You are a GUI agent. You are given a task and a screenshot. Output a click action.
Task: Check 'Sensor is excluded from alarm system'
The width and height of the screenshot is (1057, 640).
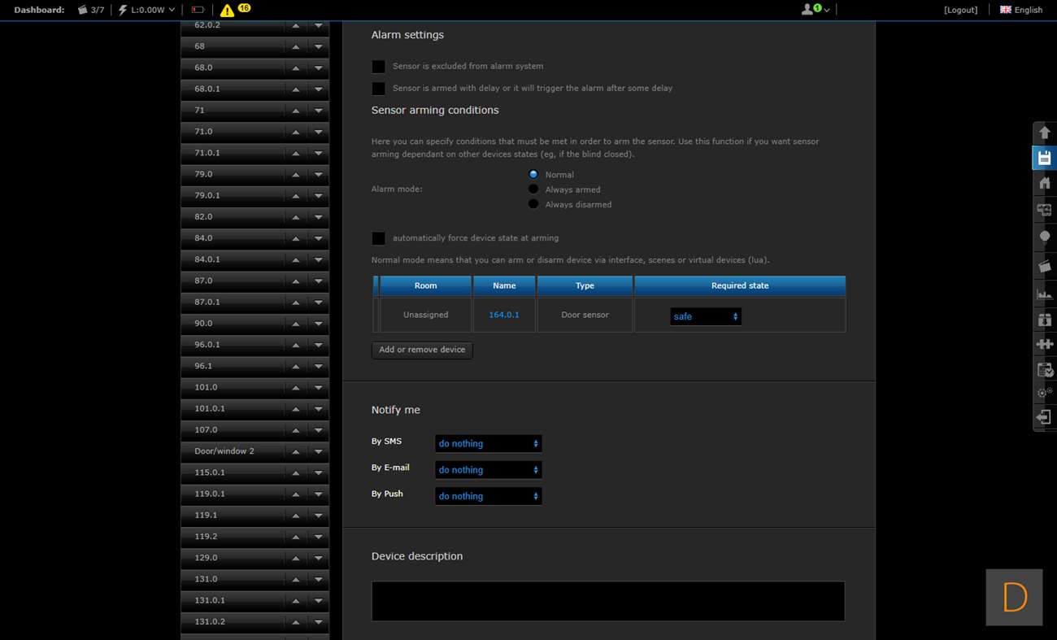pyautogui.click(x=379, y=67)
